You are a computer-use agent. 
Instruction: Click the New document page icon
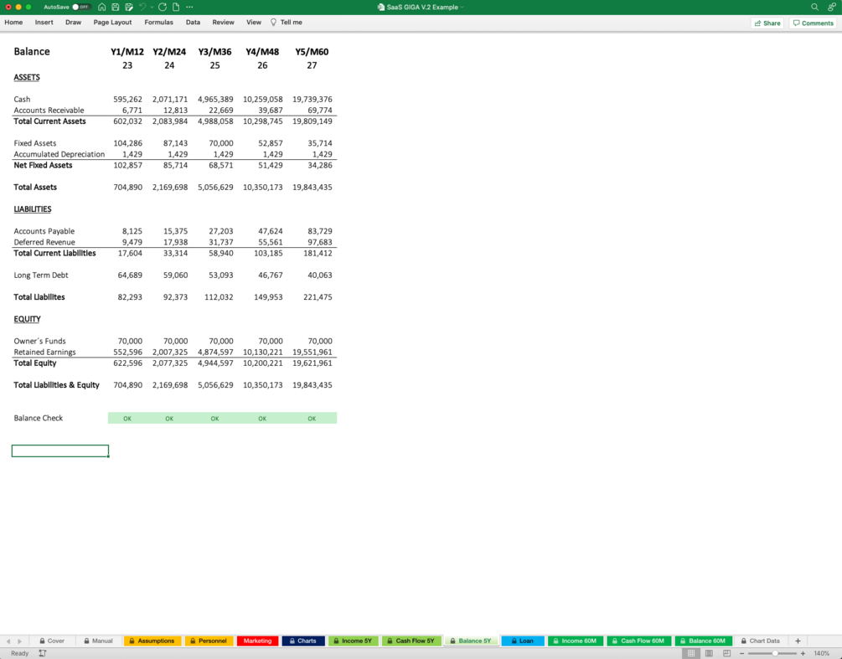tap(176, 7)
